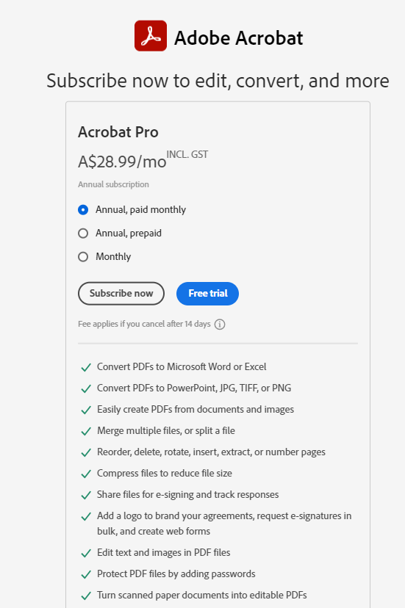The width and height of the screenshot is (405, 608).
Task: Click the Adobe Acrobat logo icon
Action: [x=151, y=36]
